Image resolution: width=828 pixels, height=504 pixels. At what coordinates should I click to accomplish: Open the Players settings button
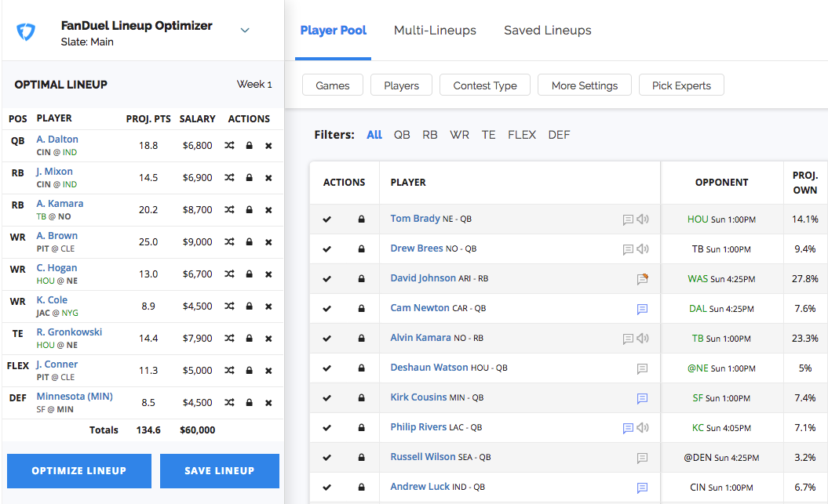(401, 85)
